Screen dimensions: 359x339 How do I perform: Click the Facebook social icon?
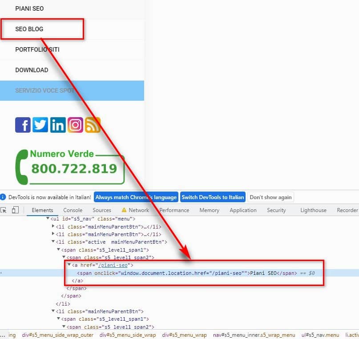point(23,125)
